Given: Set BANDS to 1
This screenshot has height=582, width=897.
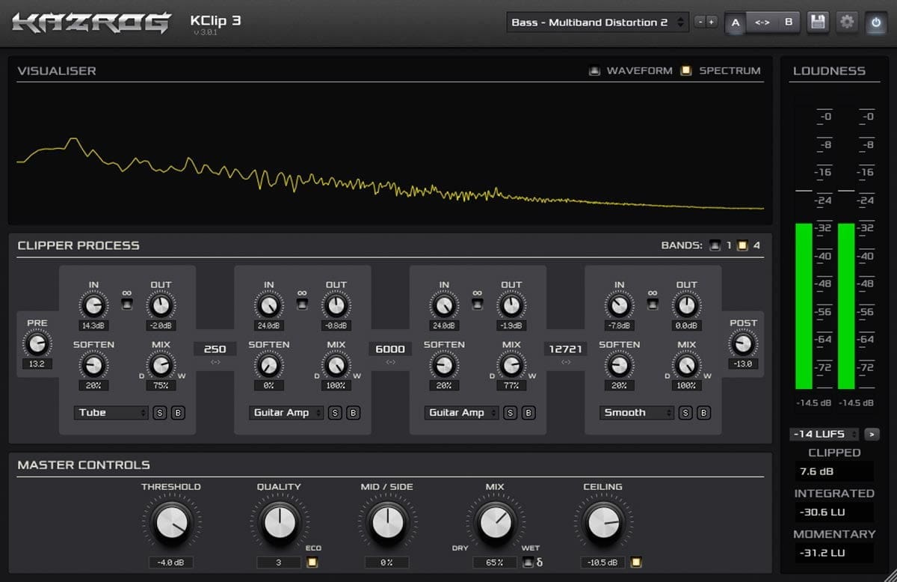Looking at the screenshot, I should point(715,245).
